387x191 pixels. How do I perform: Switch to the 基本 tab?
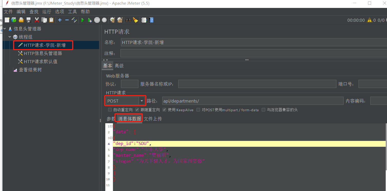click(x=108, y=66)
